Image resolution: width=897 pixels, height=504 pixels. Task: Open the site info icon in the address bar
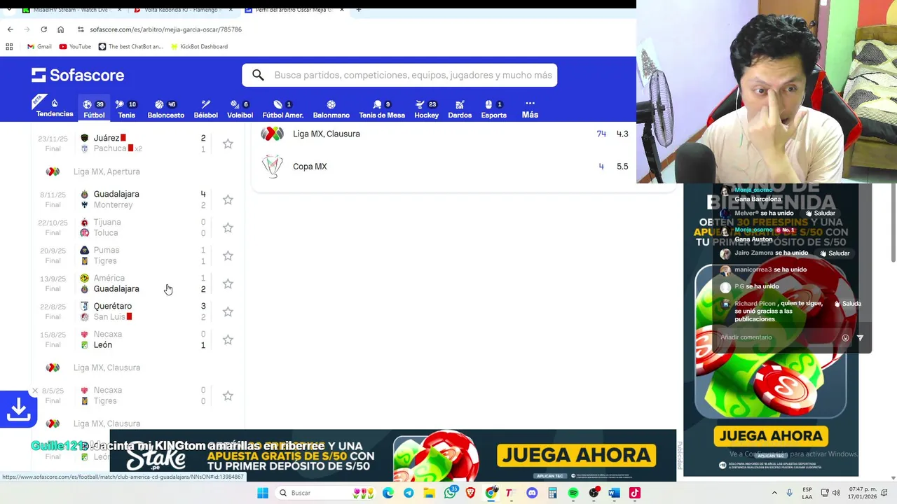(81, 29)
